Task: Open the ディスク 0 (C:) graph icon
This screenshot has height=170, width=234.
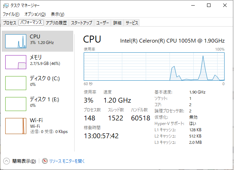Action: coord(16,83)
